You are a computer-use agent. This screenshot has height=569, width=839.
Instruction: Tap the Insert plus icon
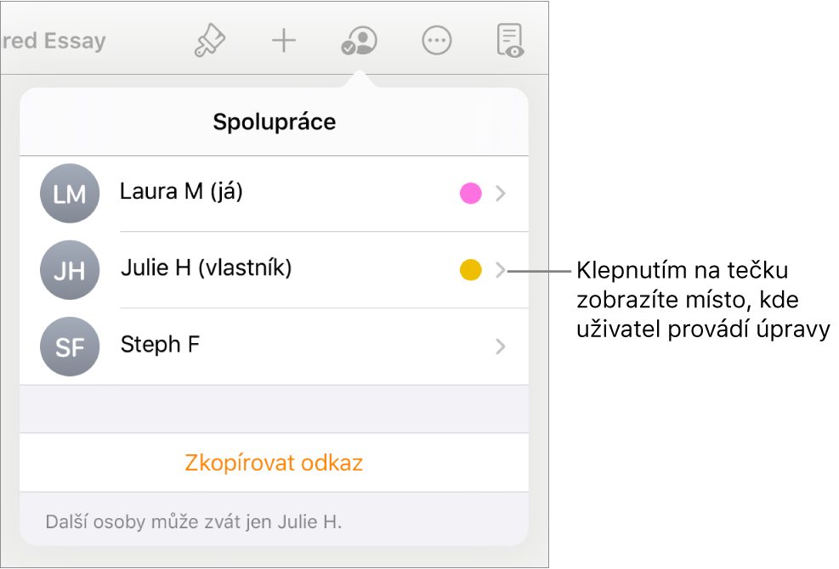coord(283,41)
